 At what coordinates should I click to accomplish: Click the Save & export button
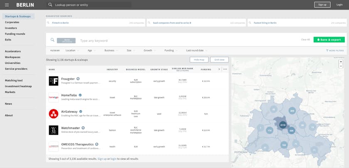point(329,39)
